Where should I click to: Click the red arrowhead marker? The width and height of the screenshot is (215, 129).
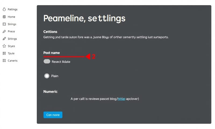point(88,57)
